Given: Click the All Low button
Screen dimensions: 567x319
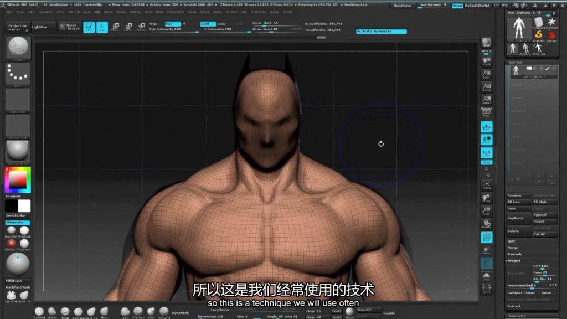Looking at the screenshot, I should pos(519,202).
